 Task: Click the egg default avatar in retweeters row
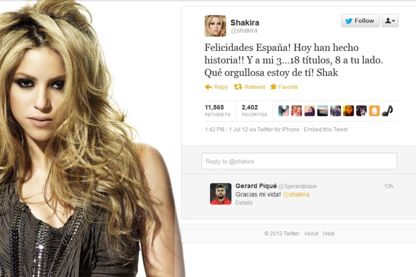(x=374, y=111)
